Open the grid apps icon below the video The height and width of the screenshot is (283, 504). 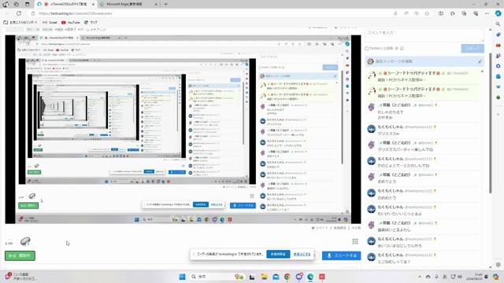point(355,241)
